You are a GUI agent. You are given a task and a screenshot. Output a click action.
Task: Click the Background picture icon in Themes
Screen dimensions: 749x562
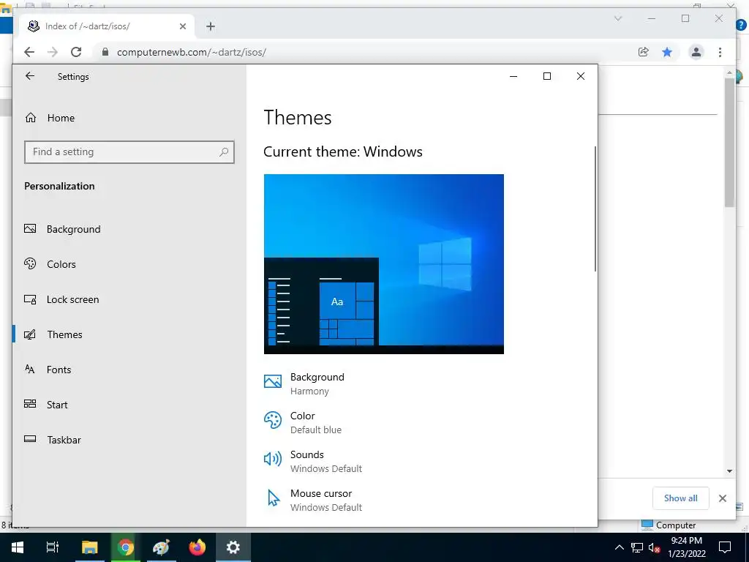pyautogui.click(x=273, y=381)
